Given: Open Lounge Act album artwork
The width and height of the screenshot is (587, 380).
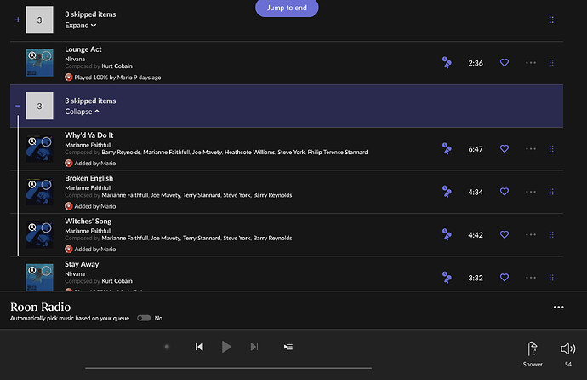Looking at the screenshot, I should 39,62.
